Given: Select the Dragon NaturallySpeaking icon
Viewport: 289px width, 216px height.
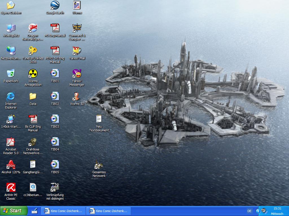Looking at the screenshot, I should [33, 28].
